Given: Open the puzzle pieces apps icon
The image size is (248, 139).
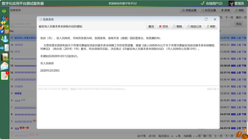Looking at the screenshot, I should [4, 20].
